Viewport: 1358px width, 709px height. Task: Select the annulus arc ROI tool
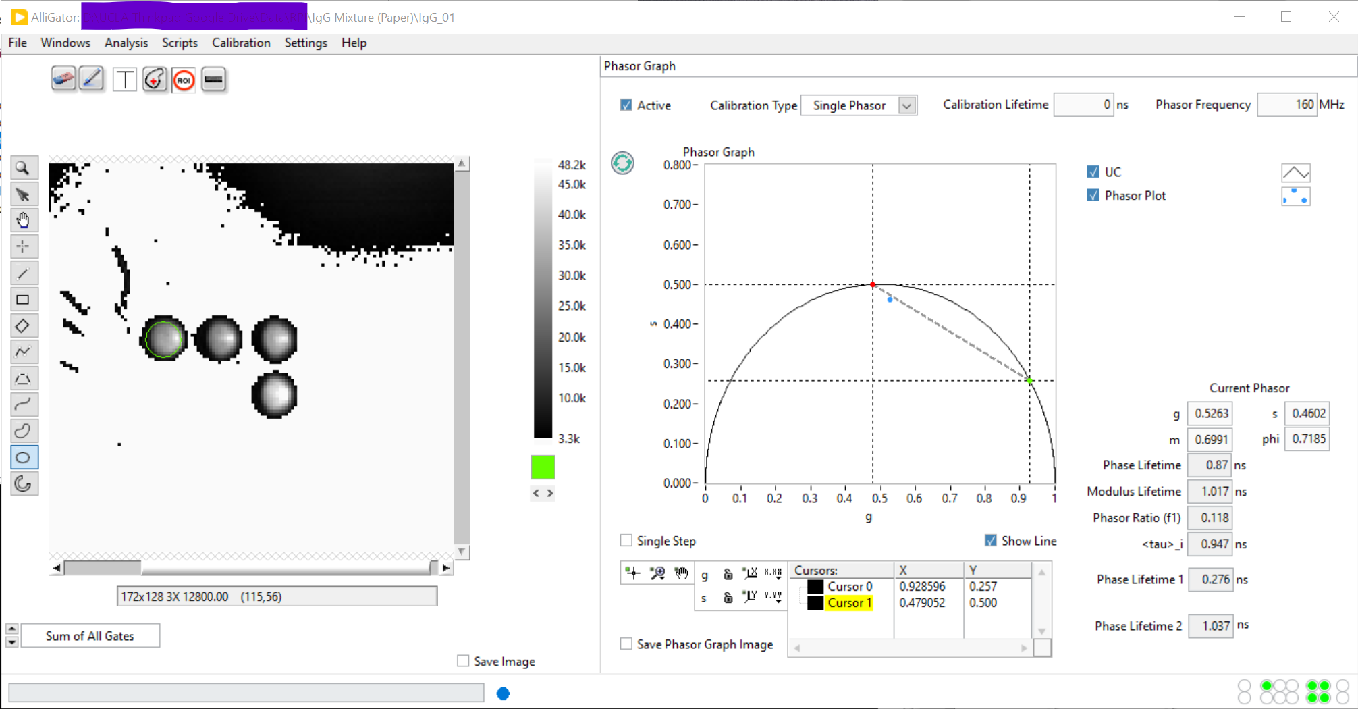pyautogui.click(x=23, y=484)
